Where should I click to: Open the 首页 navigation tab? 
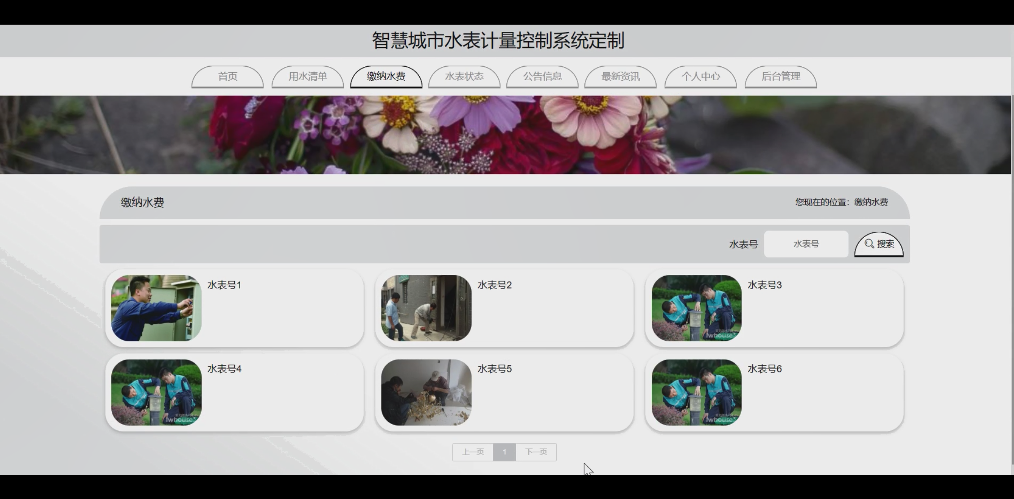coord(228,76)
